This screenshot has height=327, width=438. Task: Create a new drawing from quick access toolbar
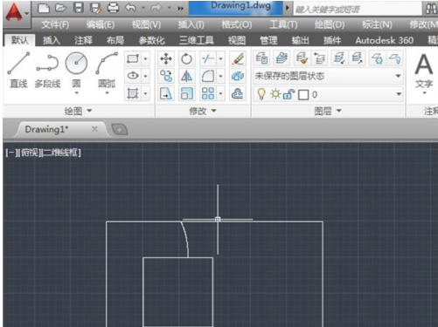point(44,8)
